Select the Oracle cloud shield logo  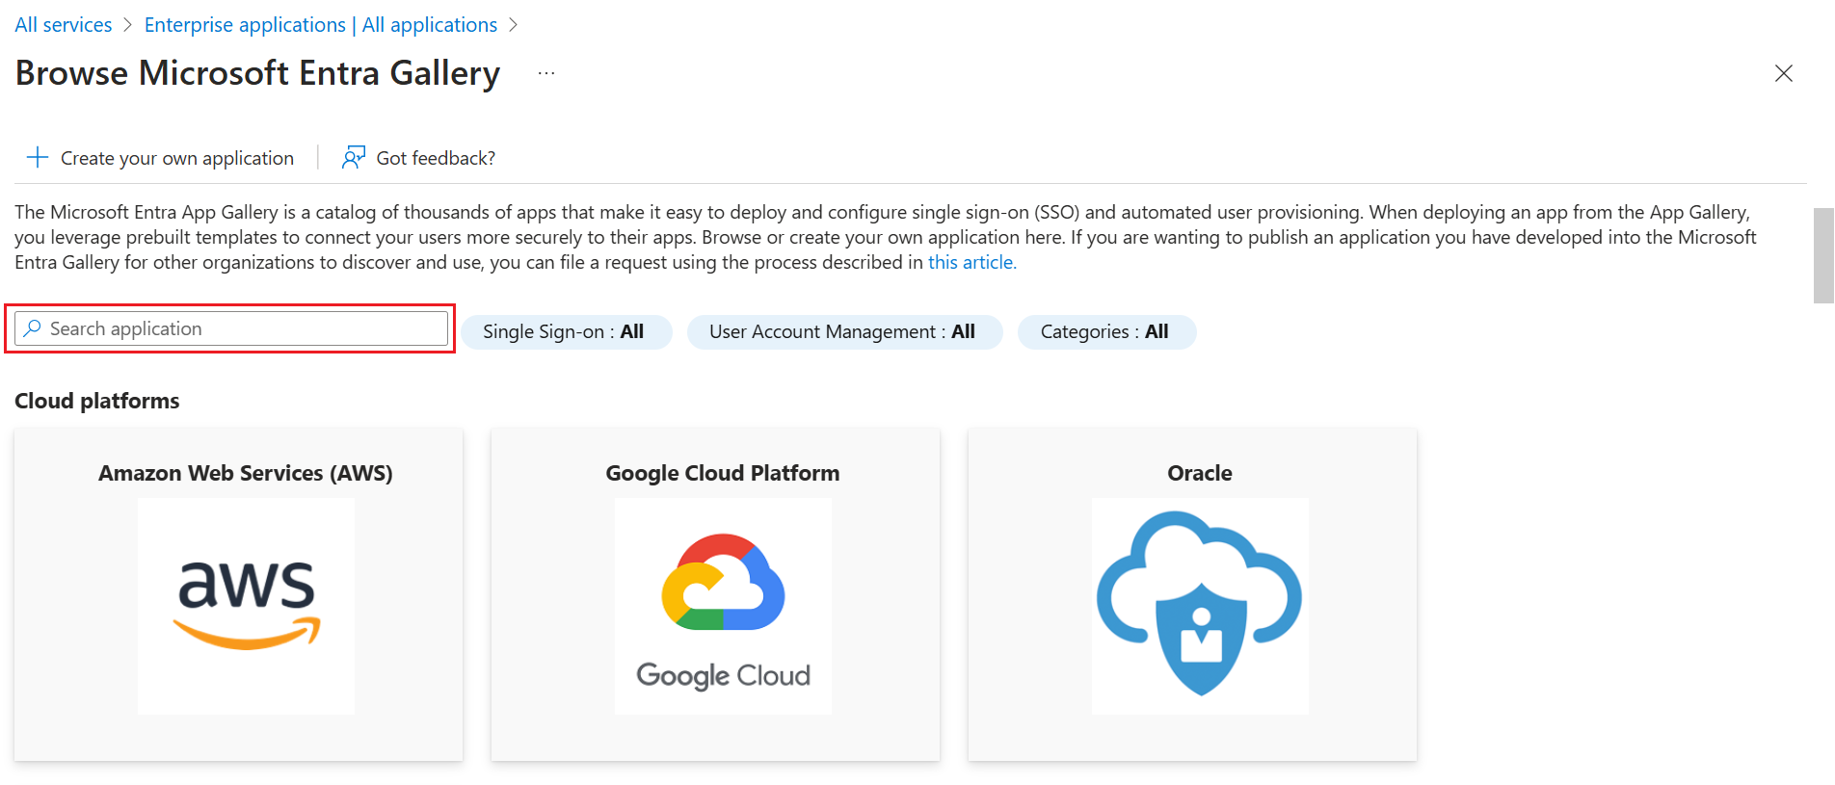1200,606
